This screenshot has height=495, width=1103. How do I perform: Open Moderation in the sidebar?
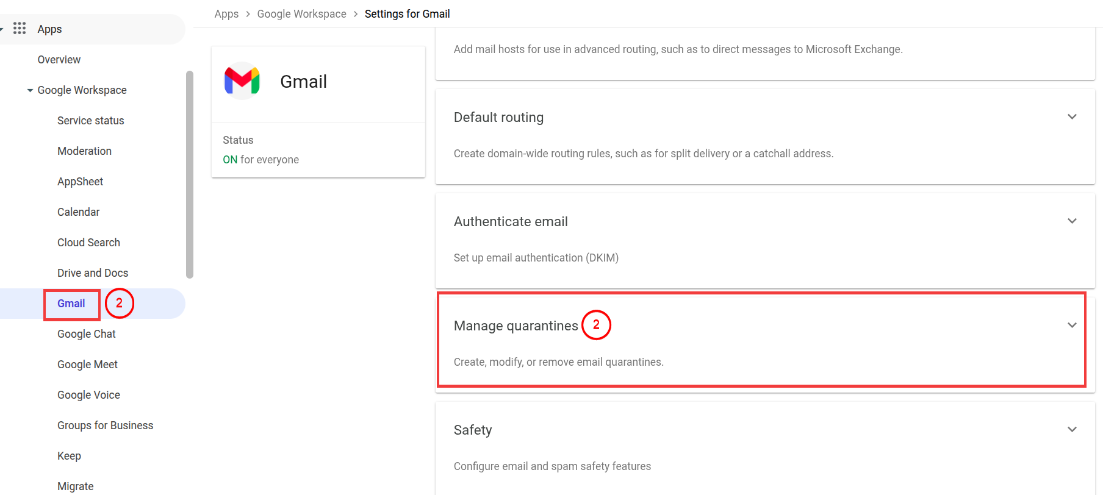84,151
